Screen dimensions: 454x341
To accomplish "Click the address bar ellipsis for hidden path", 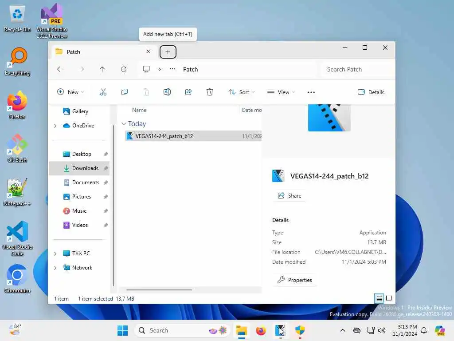I will click(x=172, y=69).
